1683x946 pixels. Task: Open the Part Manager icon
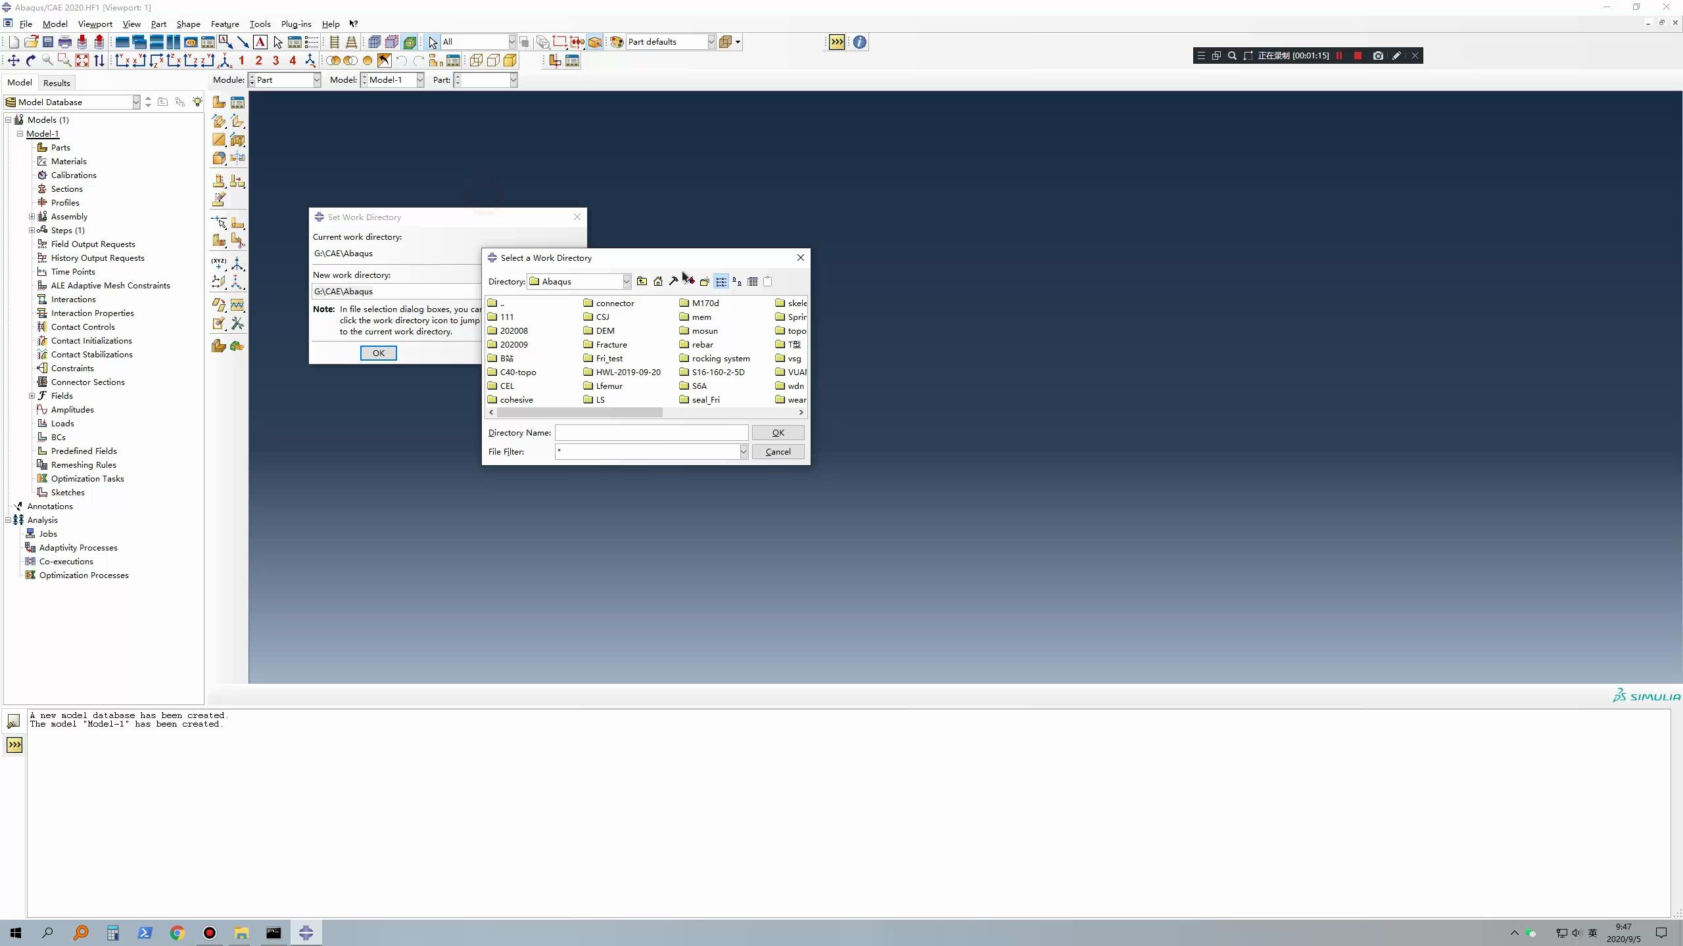click(237, 102)
